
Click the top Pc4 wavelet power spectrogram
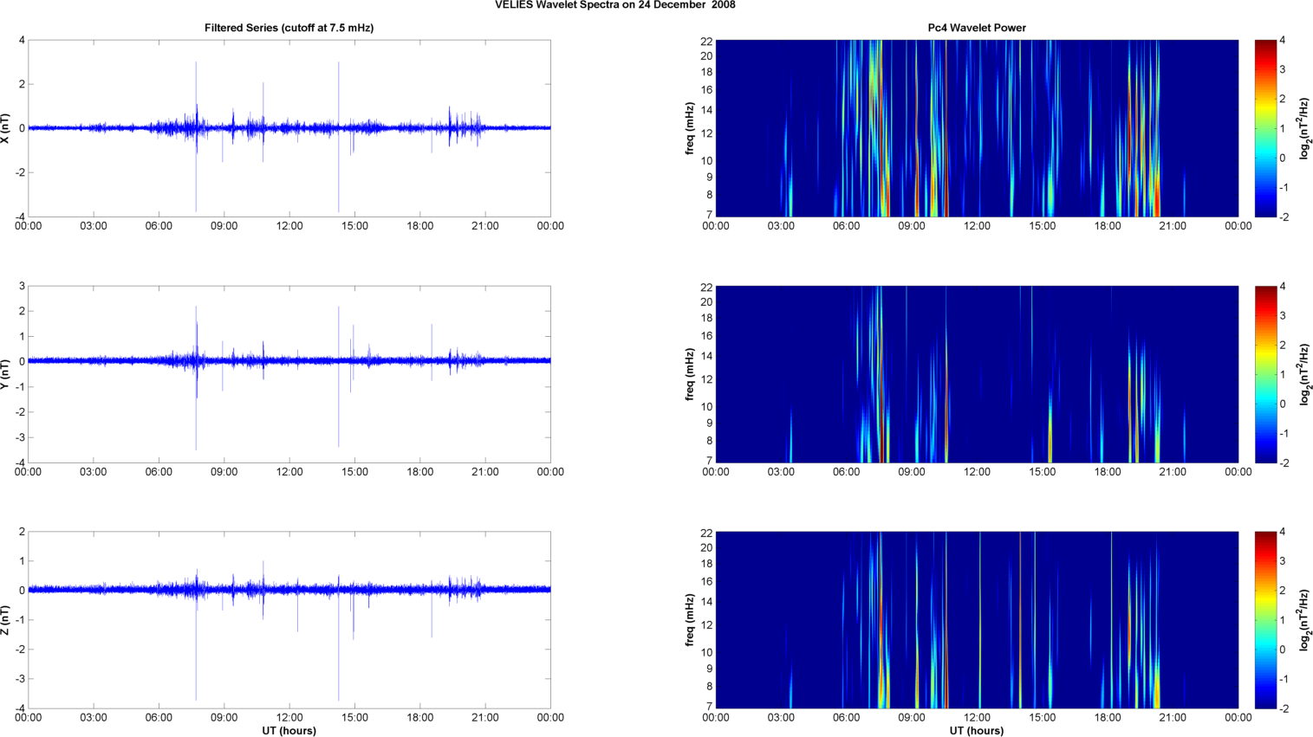976,128
